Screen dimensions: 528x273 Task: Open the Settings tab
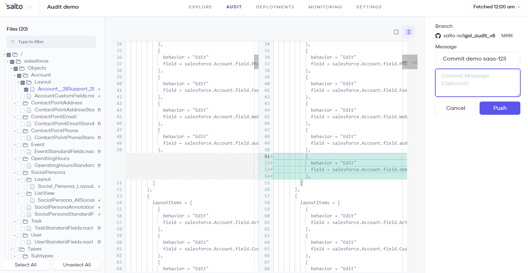point(369,7)
